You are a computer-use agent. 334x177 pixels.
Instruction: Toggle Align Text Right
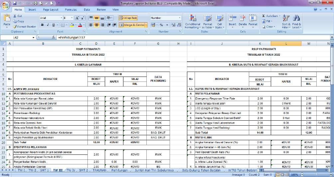tap(102, 25)
